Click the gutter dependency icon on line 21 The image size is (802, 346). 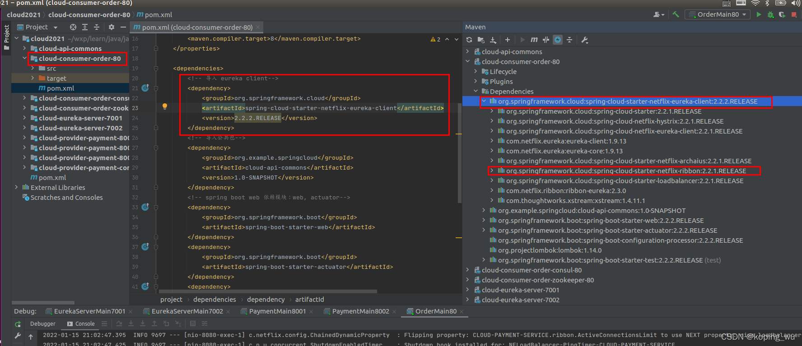[145, 88]
